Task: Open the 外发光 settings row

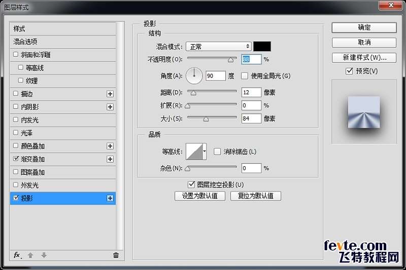Action: 63,185
